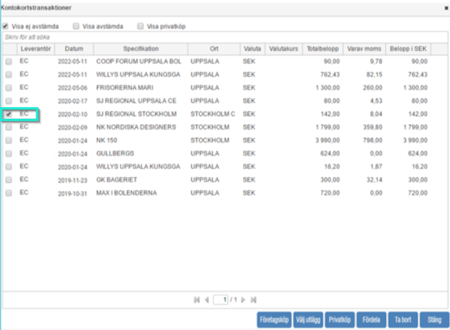Select checkbox for COOP FORUM UPPSALA BOL row

coord(9,62)
